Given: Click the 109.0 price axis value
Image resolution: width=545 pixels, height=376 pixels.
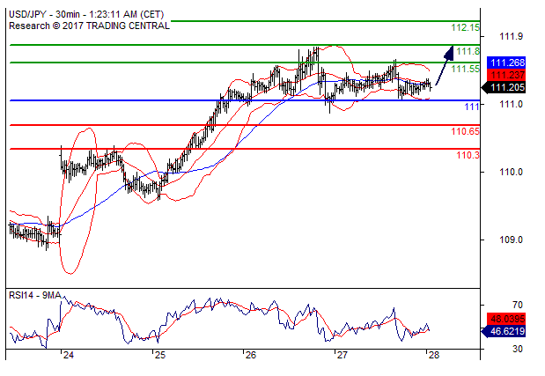Looking at the screenshot, I should tap(511, 240).
